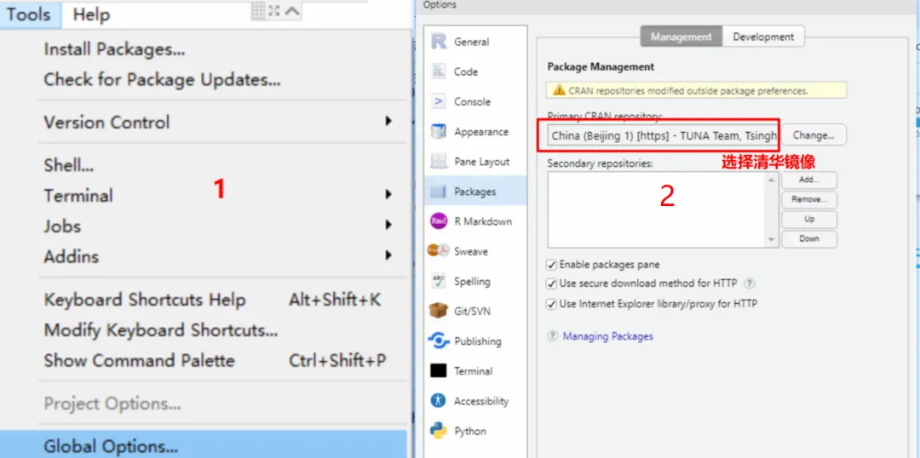Select the Code category icon
The image size is (920, 458).
pos(439,72)
